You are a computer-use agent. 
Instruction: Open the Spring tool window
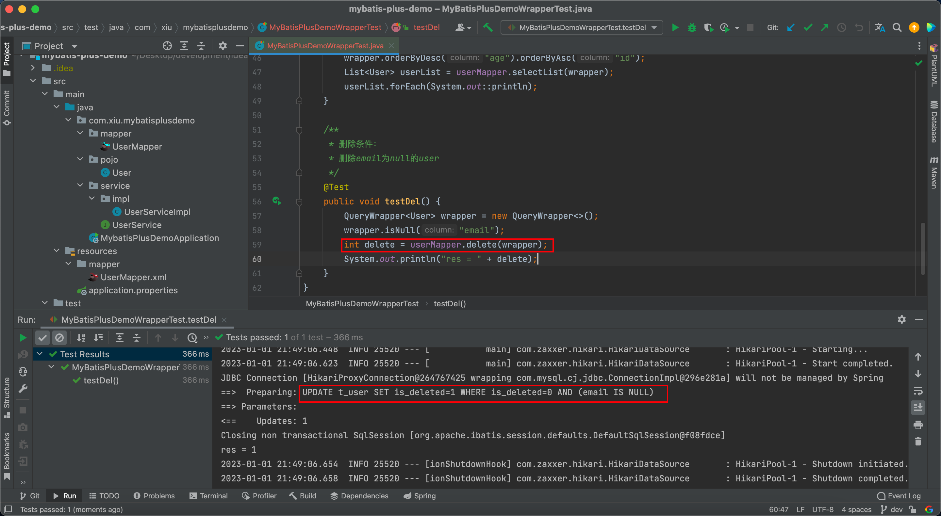[x=419, y=495]
